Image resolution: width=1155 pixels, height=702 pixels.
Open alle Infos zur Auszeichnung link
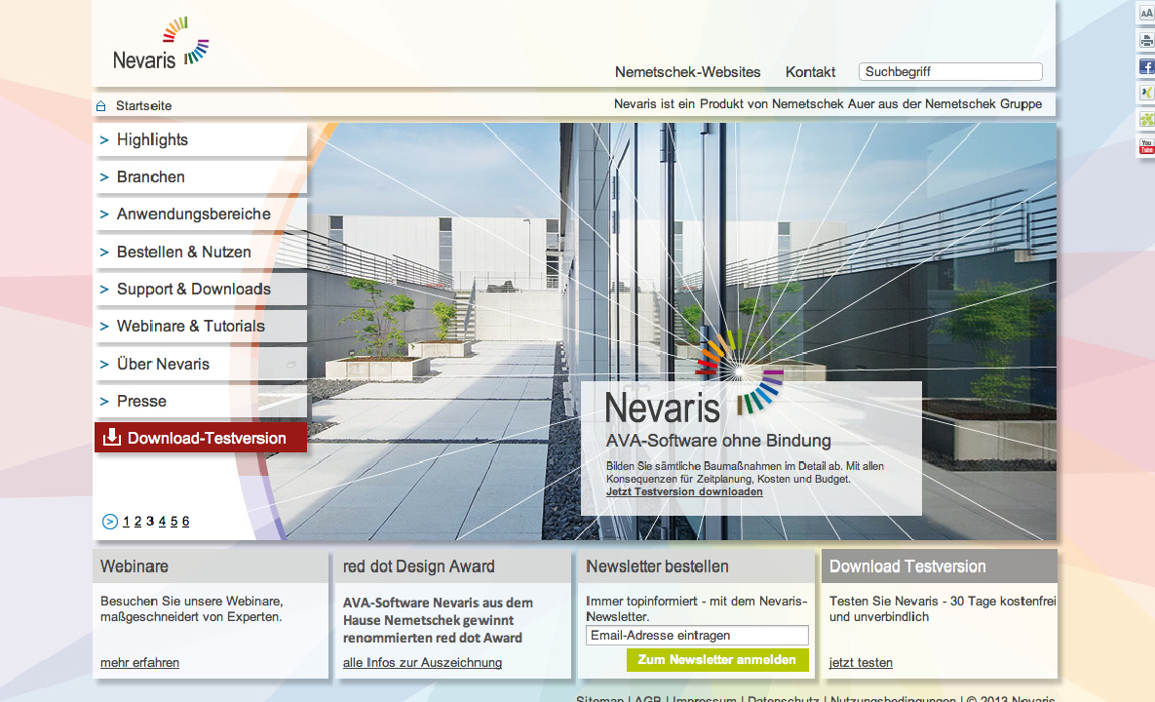[422, 663]
